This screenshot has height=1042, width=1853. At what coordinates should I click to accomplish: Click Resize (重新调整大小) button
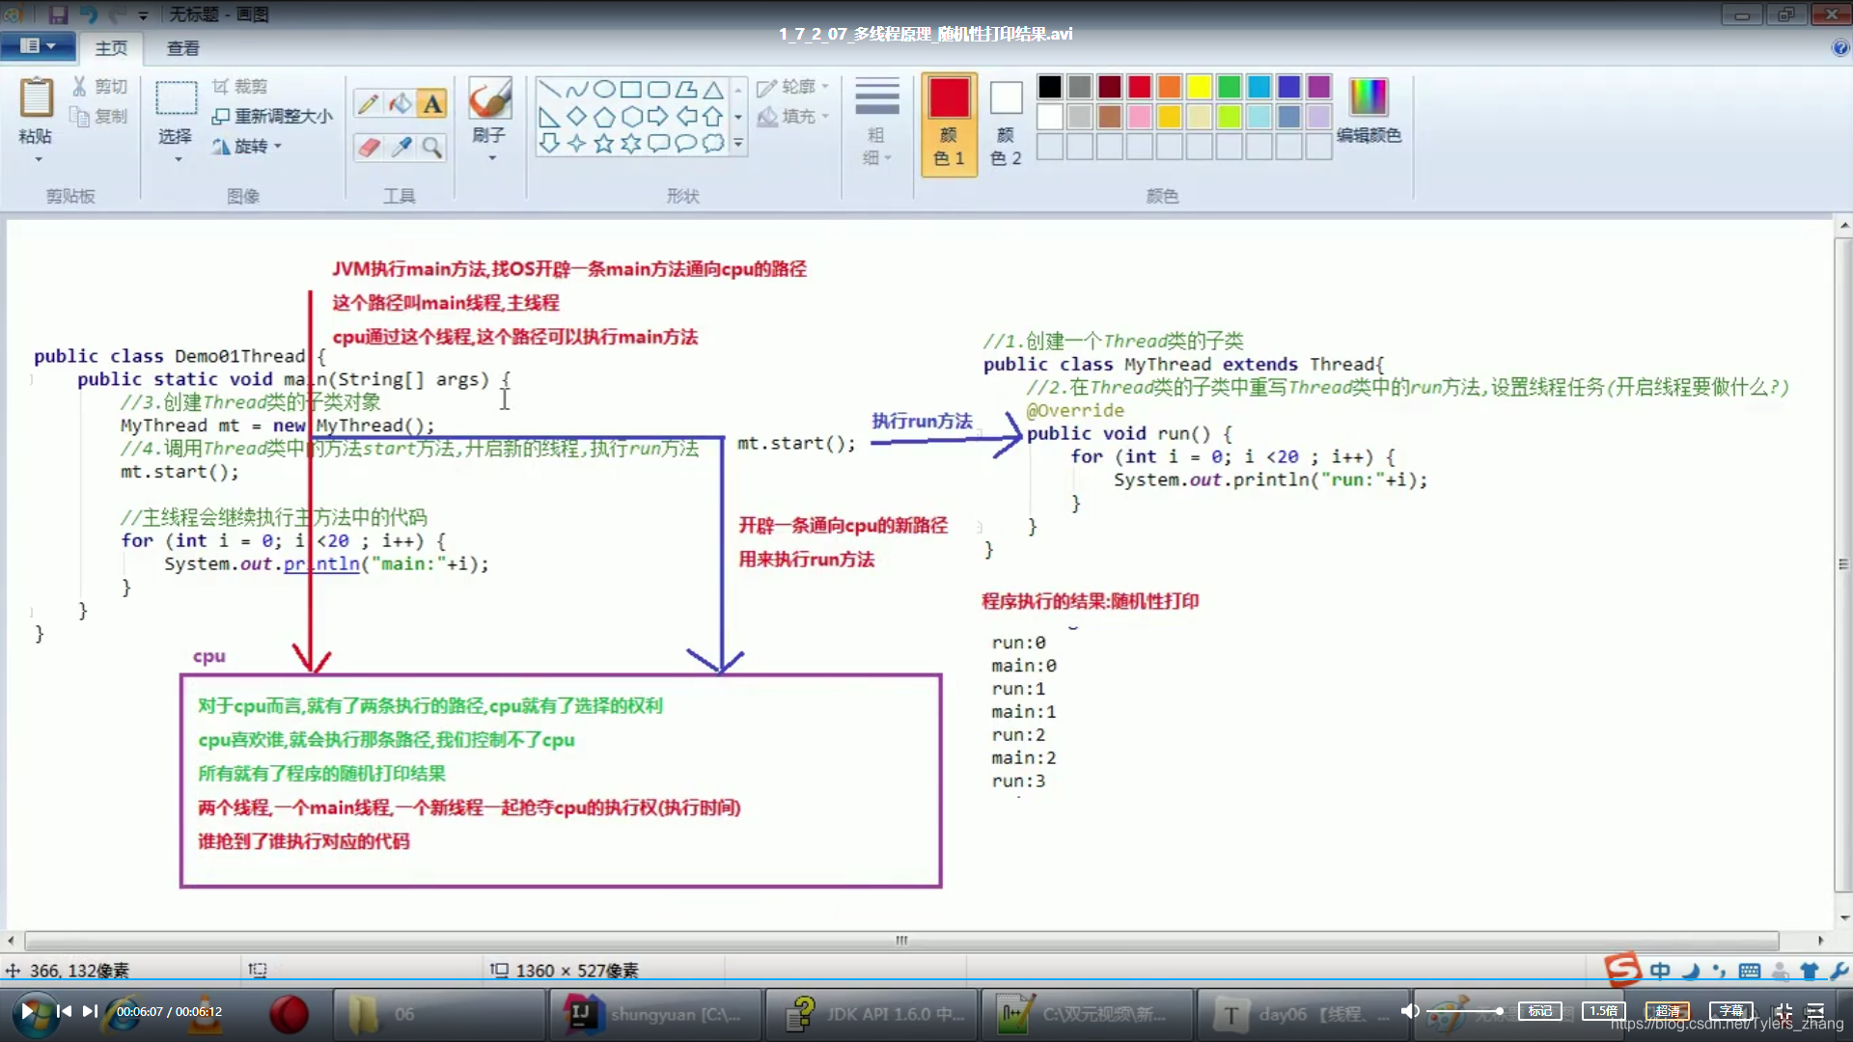click(x=272, y=117)
